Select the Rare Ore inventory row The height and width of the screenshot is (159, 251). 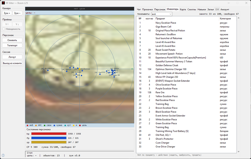186,92
